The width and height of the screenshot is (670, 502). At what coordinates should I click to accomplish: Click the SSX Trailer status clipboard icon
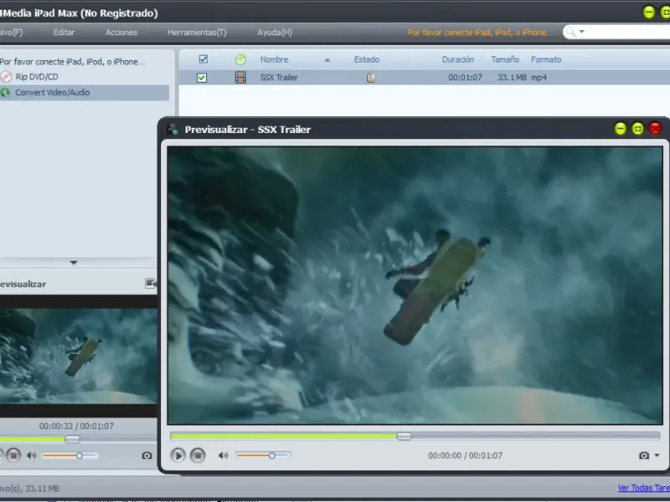371,77
